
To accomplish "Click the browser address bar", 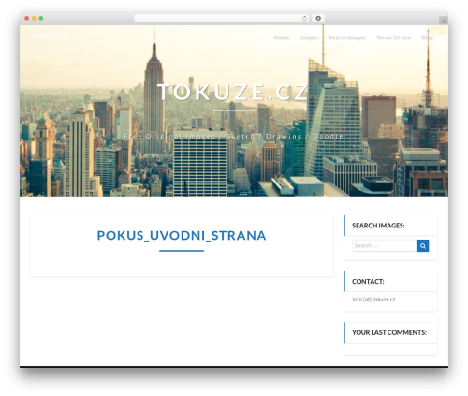I will tap(222, 19).
